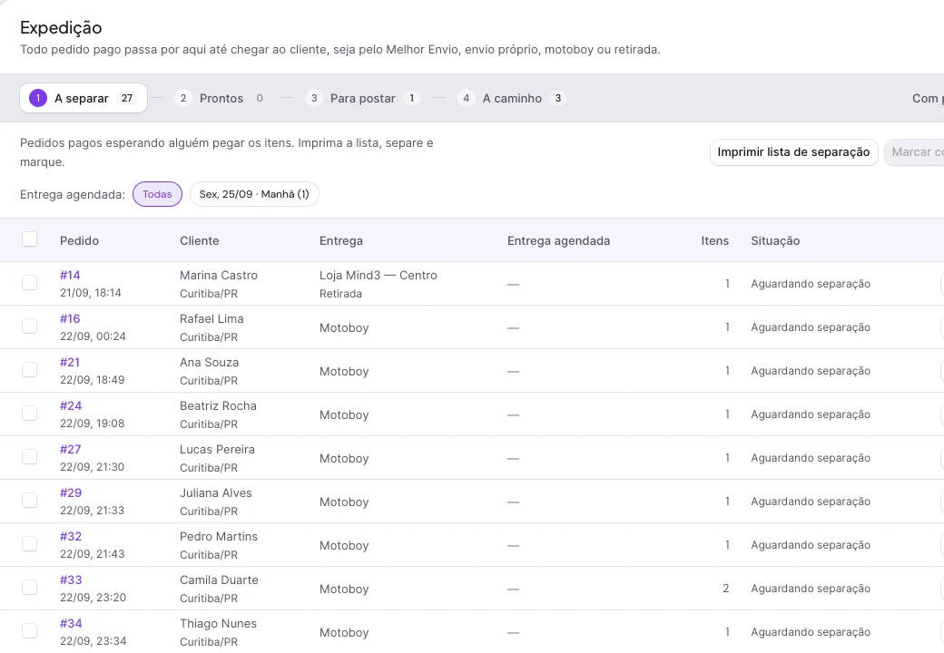Viewport: 944px width, 653px height.
Task: Click the Entrega agendada column header
Action: [x=559, y=240]
